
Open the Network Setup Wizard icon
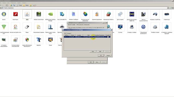(x=15, y=27)
